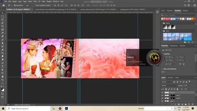
Task: Open Auto-Select Layer dropdown
Action: pos(28,6)
